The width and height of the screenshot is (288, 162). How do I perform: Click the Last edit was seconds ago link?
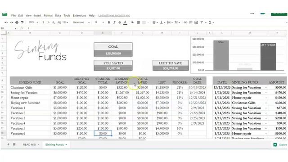(x=114, y=15)
